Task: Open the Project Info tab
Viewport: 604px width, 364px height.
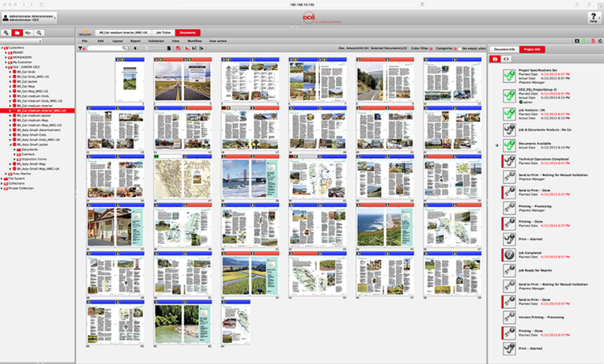Action: pos(532,49)
